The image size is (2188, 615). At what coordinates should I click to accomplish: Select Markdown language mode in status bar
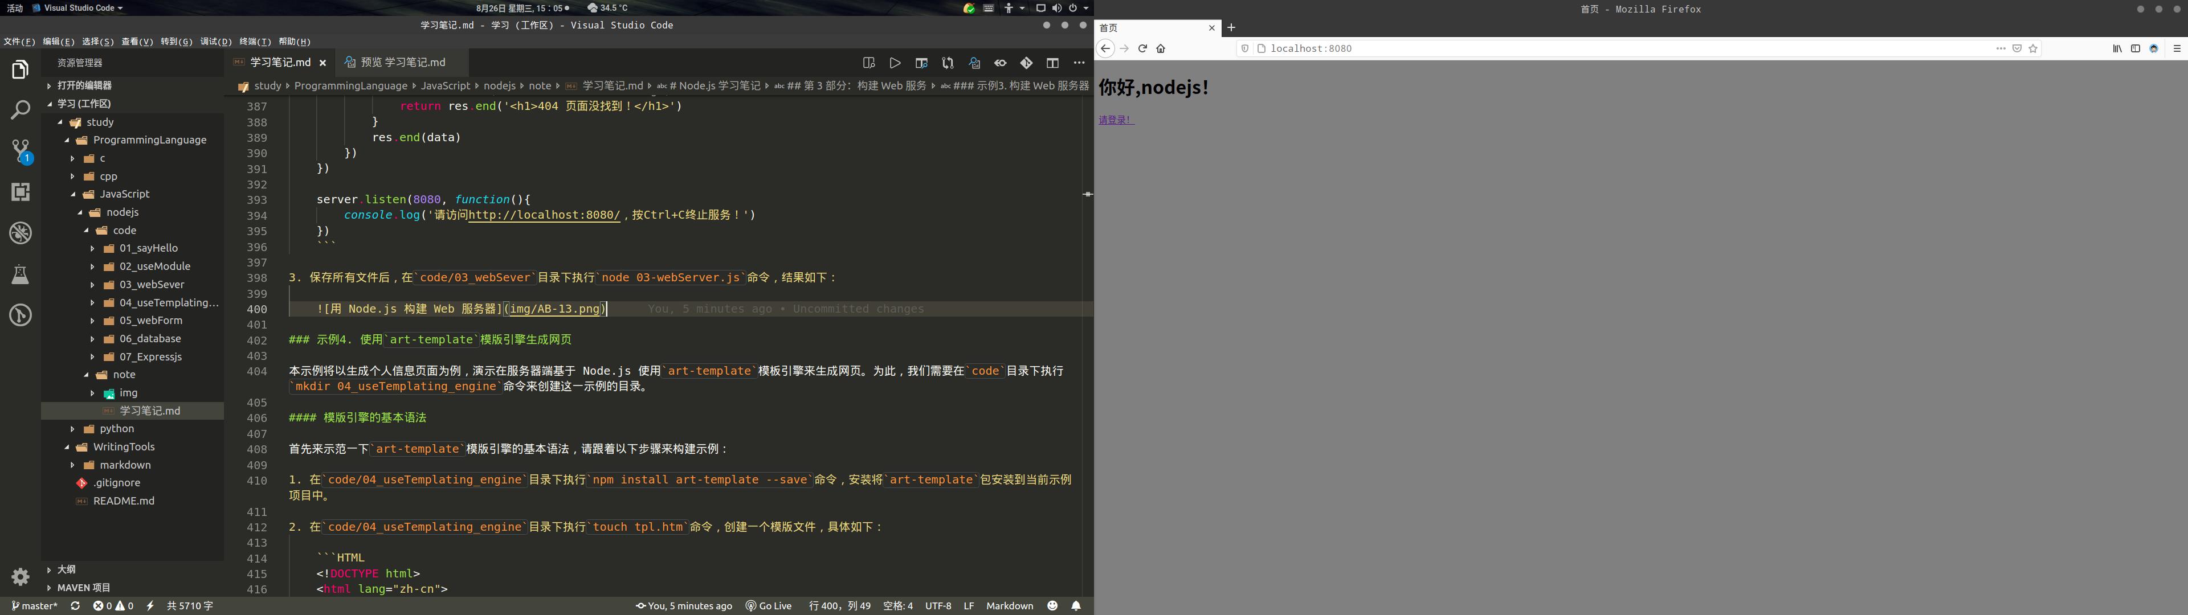click(1009, 606)
